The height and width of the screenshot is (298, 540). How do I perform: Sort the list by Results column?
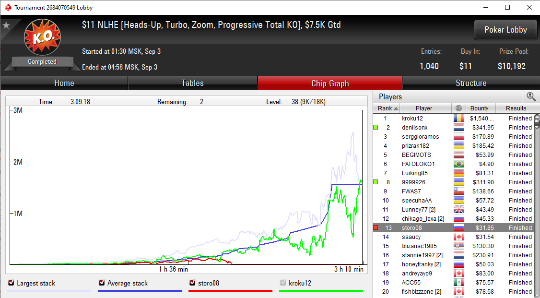pyautogui.click(x=516, y=108)
